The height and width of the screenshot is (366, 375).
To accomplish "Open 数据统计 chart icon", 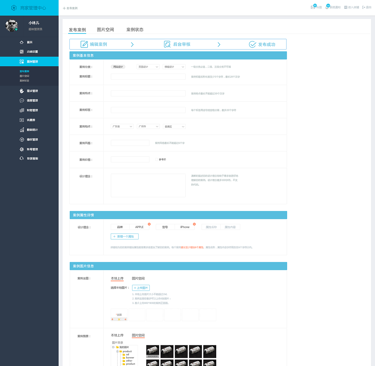I will click(x=22, y=130).
